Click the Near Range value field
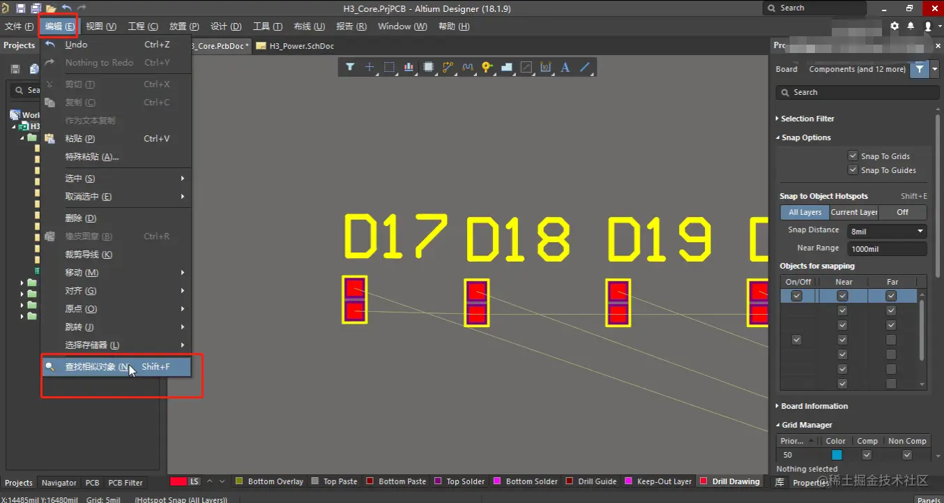 [x=887, y=248]
